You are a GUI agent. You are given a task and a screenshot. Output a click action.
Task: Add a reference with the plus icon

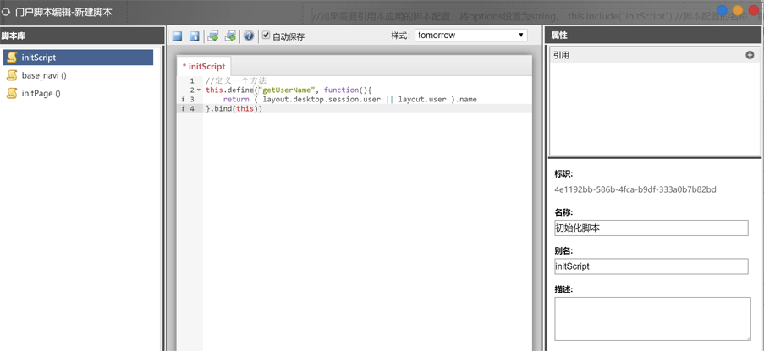tap(749, 55)
